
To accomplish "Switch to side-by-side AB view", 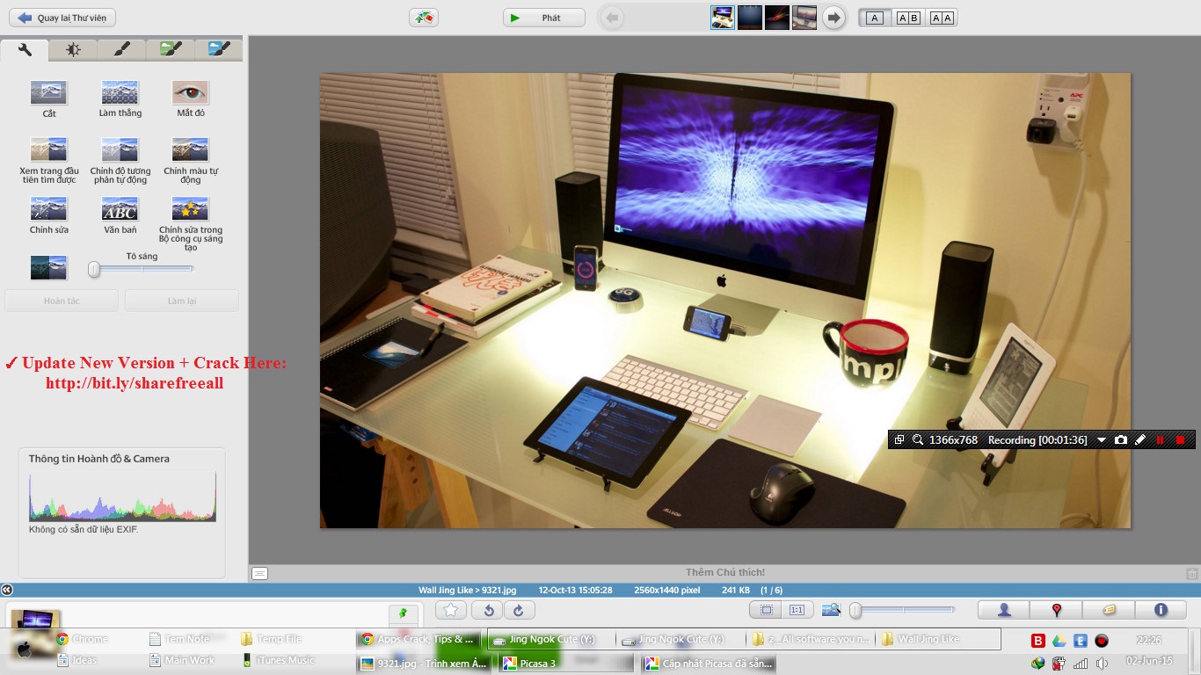I will click(x=908, y=18).
